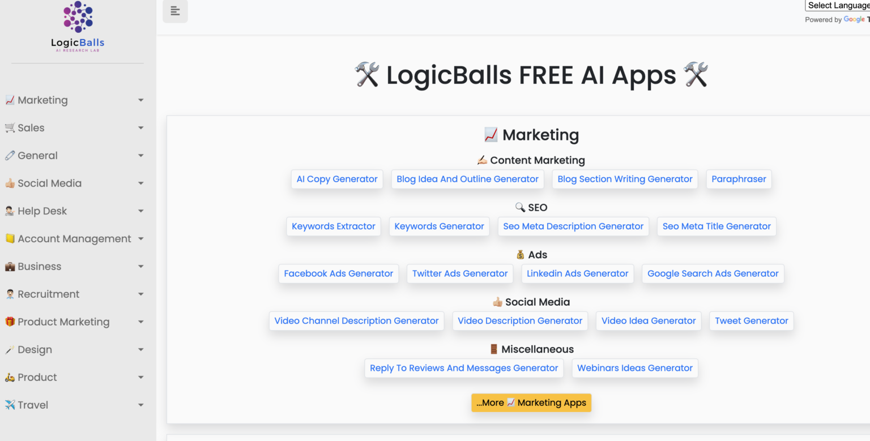Click the Product scooter icon in the sidebar

10,377
